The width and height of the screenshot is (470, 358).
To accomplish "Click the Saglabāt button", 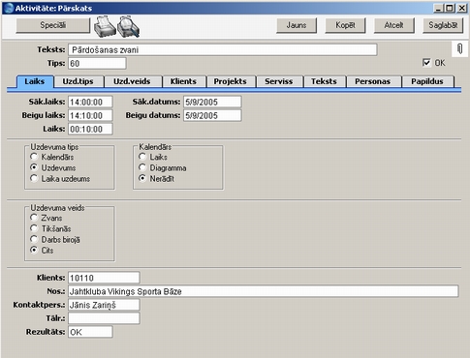I will (x=443, y=25).
